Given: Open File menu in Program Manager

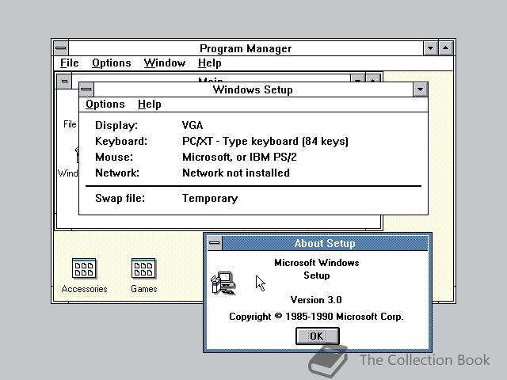Looking at the screenshot, I should coord(70,63).
